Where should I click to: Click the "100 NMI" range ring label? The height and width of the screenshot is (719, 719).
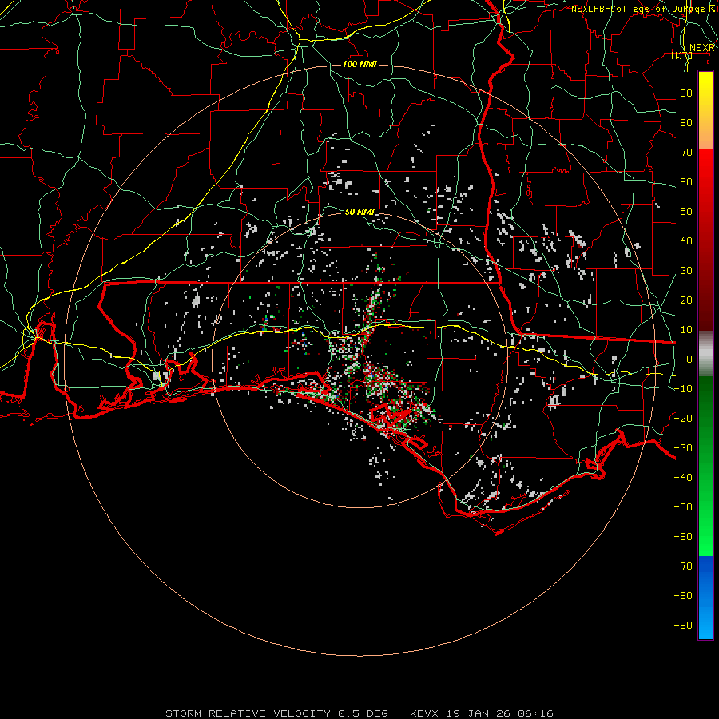click(359, 64)
